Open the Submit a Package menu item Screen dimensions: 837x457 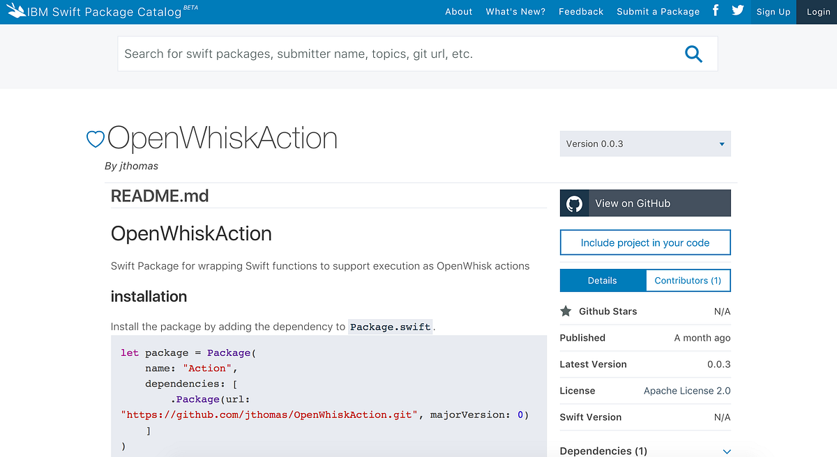(658, 11)
